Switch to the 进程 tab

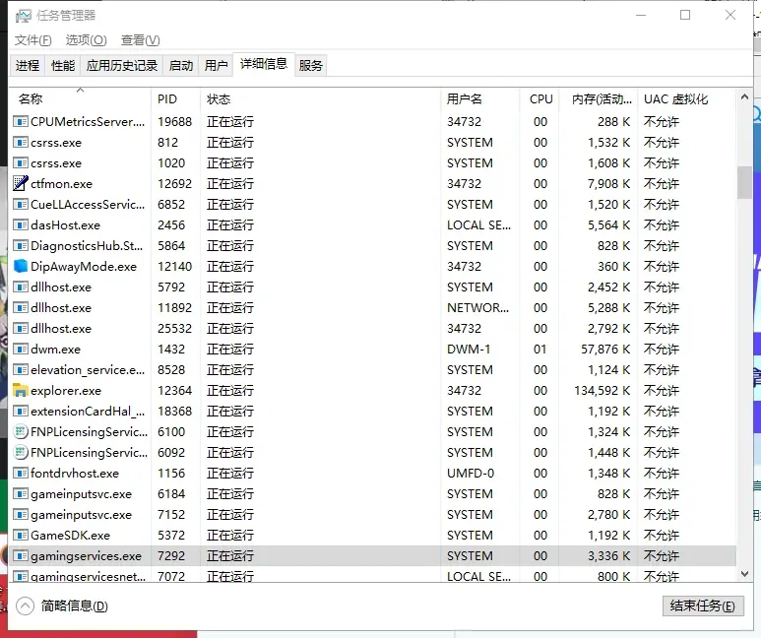[x=28, y=66]
